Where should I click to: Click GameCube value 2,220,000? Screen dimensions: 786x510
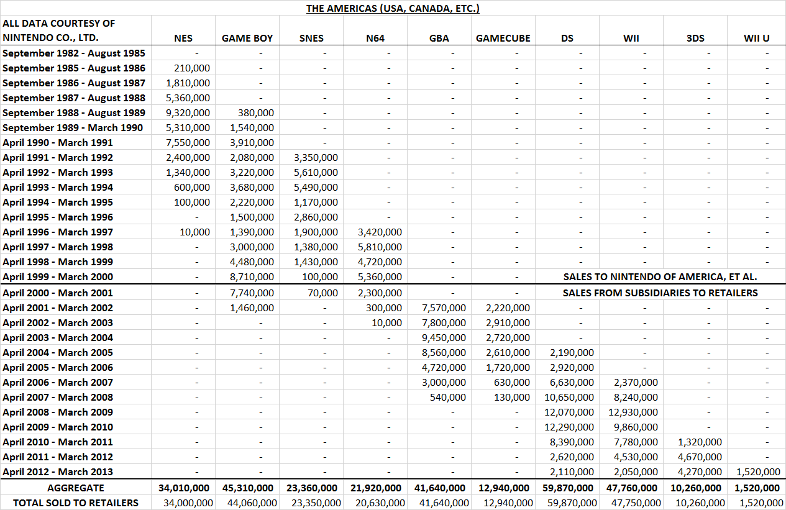tap(508, 307)
